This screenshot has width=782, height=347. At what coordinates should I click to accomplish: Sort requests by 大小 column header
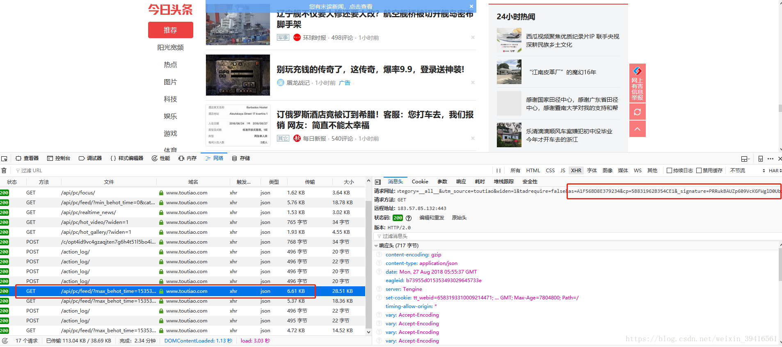[349, 182]
